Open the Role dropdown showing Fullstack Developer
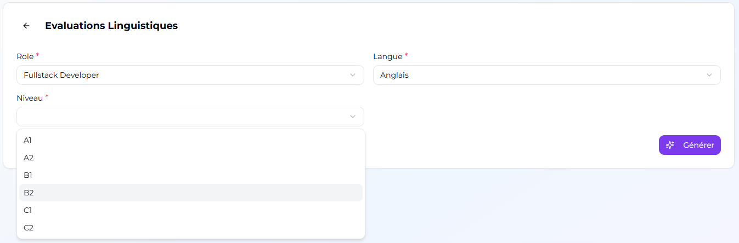Viewport: 739px width, 243px height. click(190, 75)
